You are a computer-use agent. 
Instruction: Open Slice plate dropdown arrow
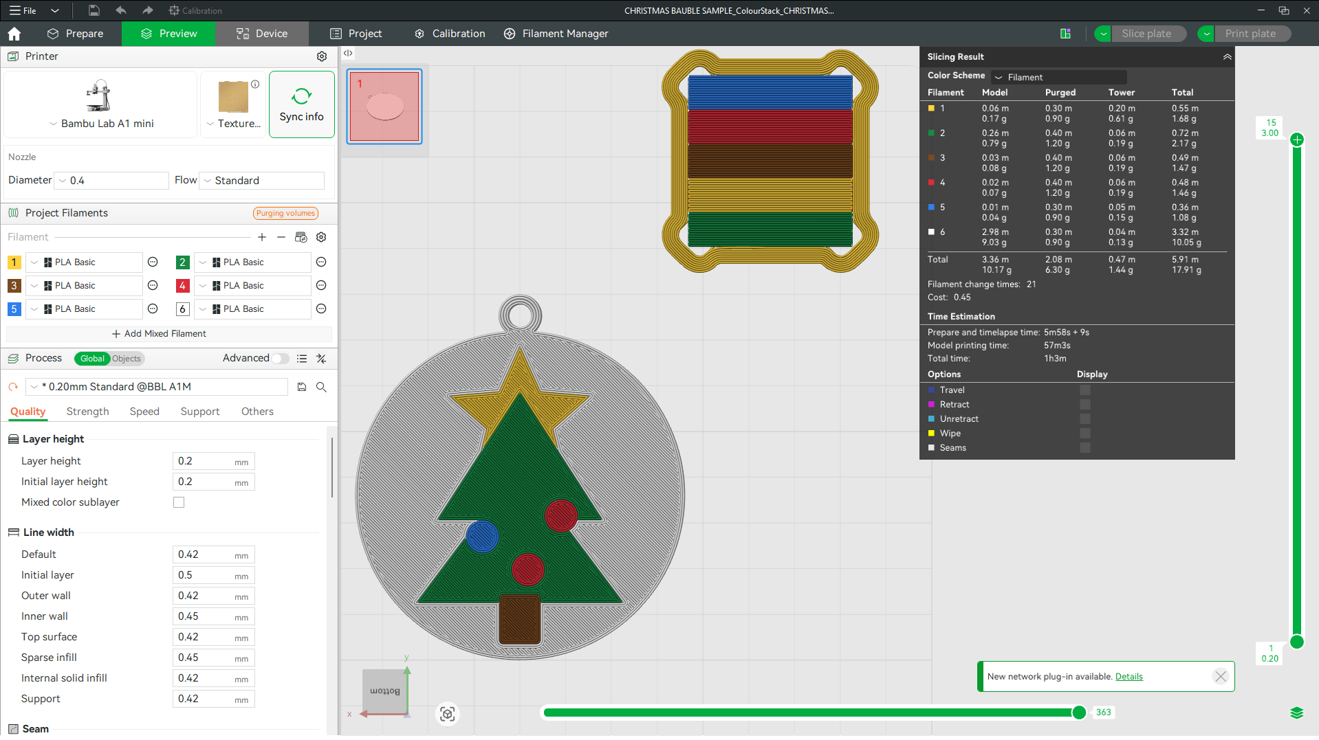point(1103,34)
